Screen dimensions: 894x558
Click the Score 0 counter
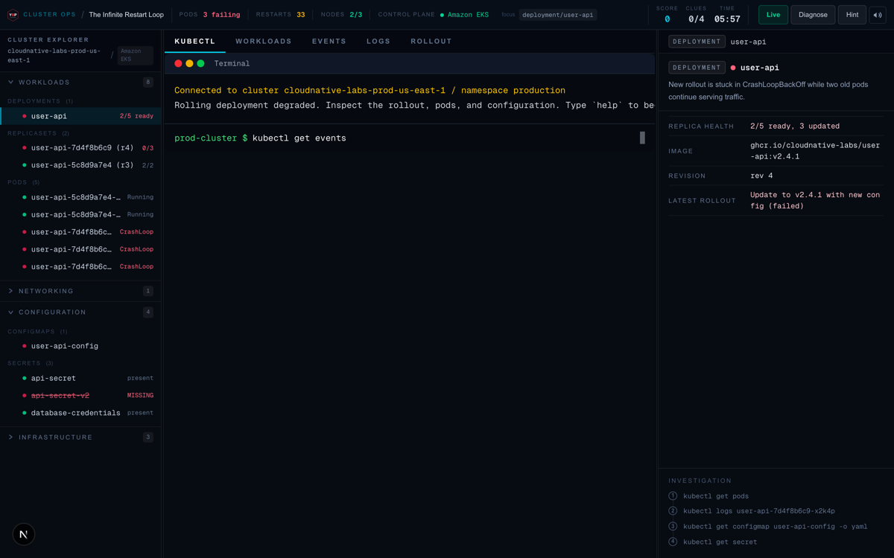tap(667, 15)
